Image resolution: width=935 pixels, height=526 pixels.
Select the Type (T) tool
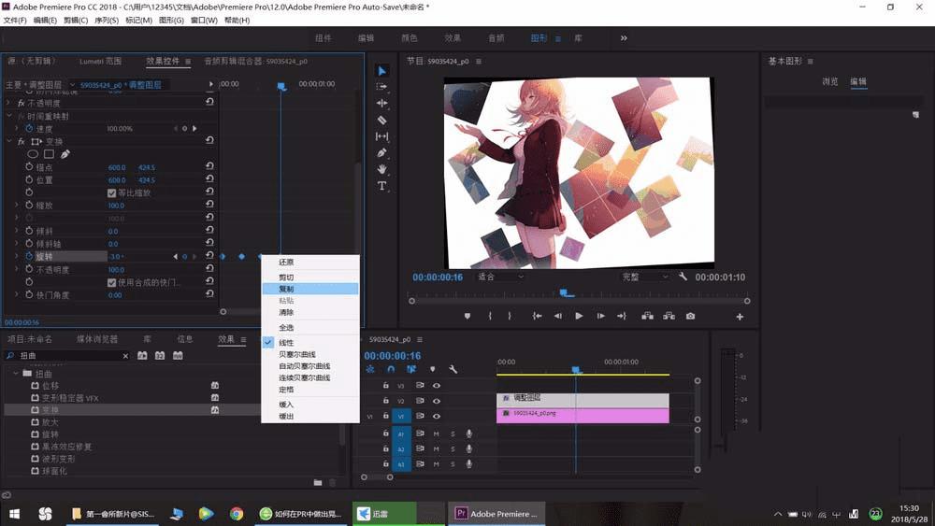pos(381,186)
